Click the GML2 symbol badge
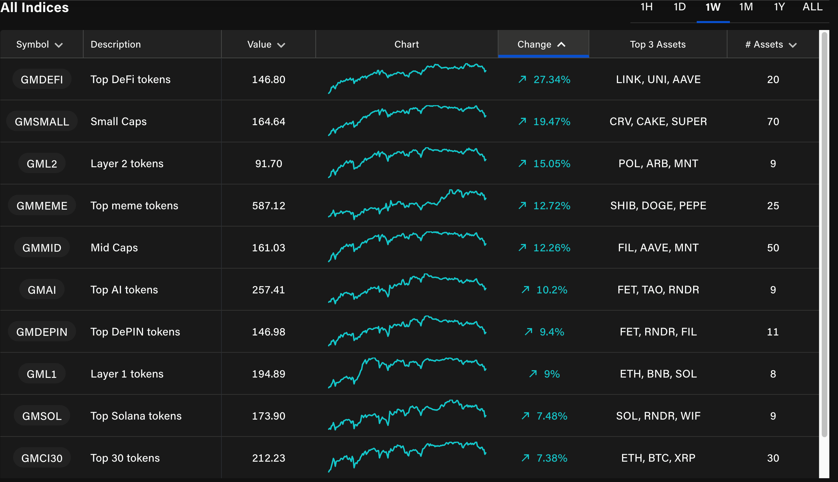 click(x=42, y=163)
